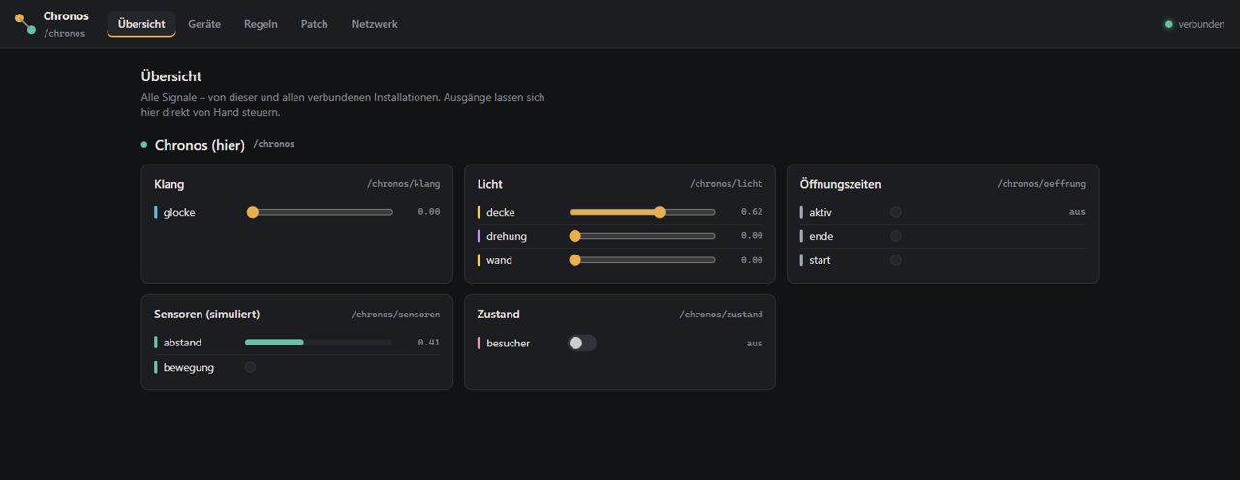Select the /chronos/zustand path

(721, 315)
